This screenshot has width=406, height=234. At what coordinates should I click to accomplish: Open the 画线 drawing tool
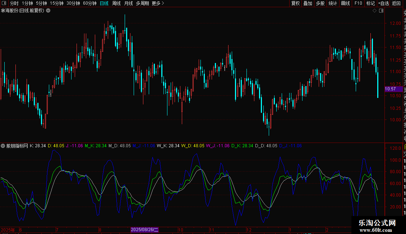(x=345, y=4)
